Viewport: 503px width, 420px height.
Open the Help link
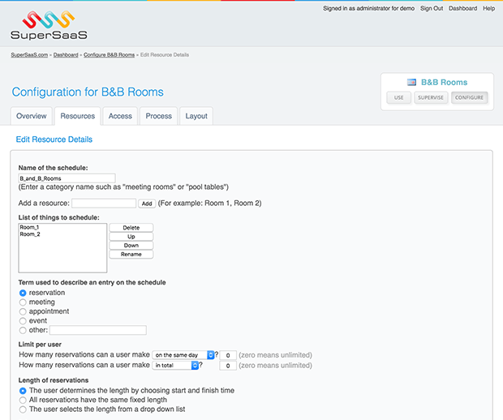tap(489, 8)
